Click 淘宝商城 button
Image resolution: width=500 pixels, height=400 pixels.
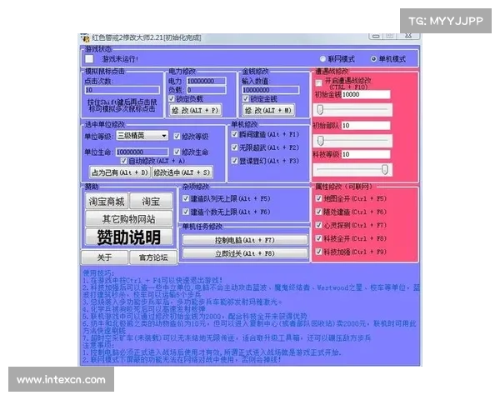click(x=107, y=202)
